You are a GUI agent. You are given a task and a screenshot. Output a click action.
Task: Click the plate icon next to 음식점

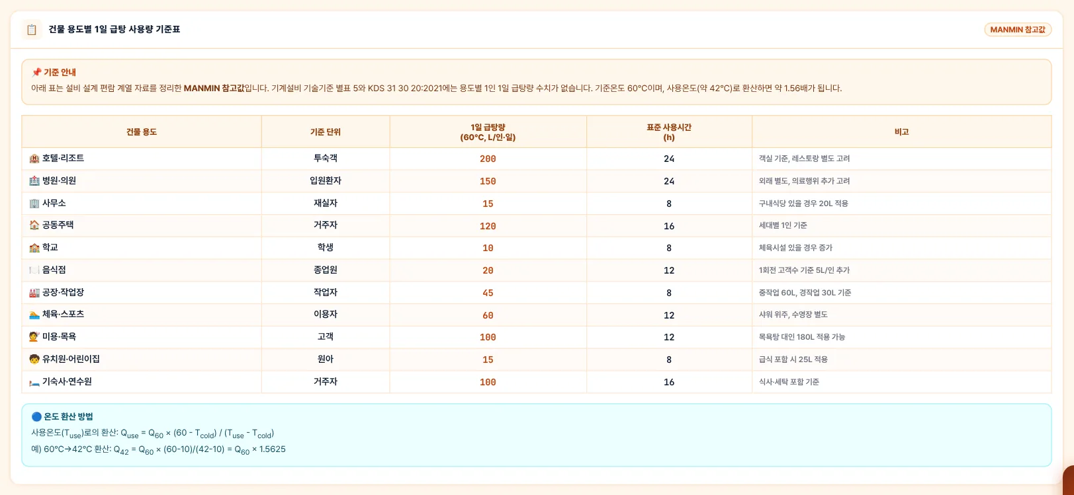point(34,270)
